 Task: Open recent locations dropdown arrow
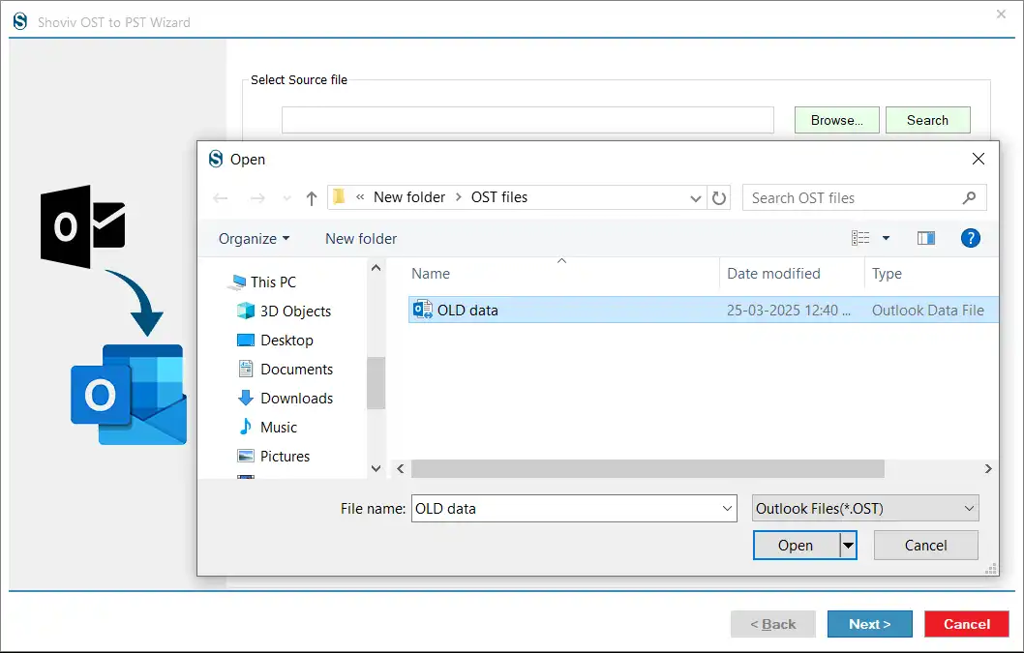[x=286, y=198]
